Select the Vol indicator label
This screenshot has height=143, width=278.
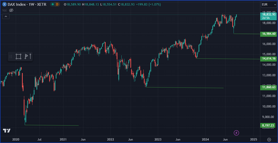click(x=4, y=10)
